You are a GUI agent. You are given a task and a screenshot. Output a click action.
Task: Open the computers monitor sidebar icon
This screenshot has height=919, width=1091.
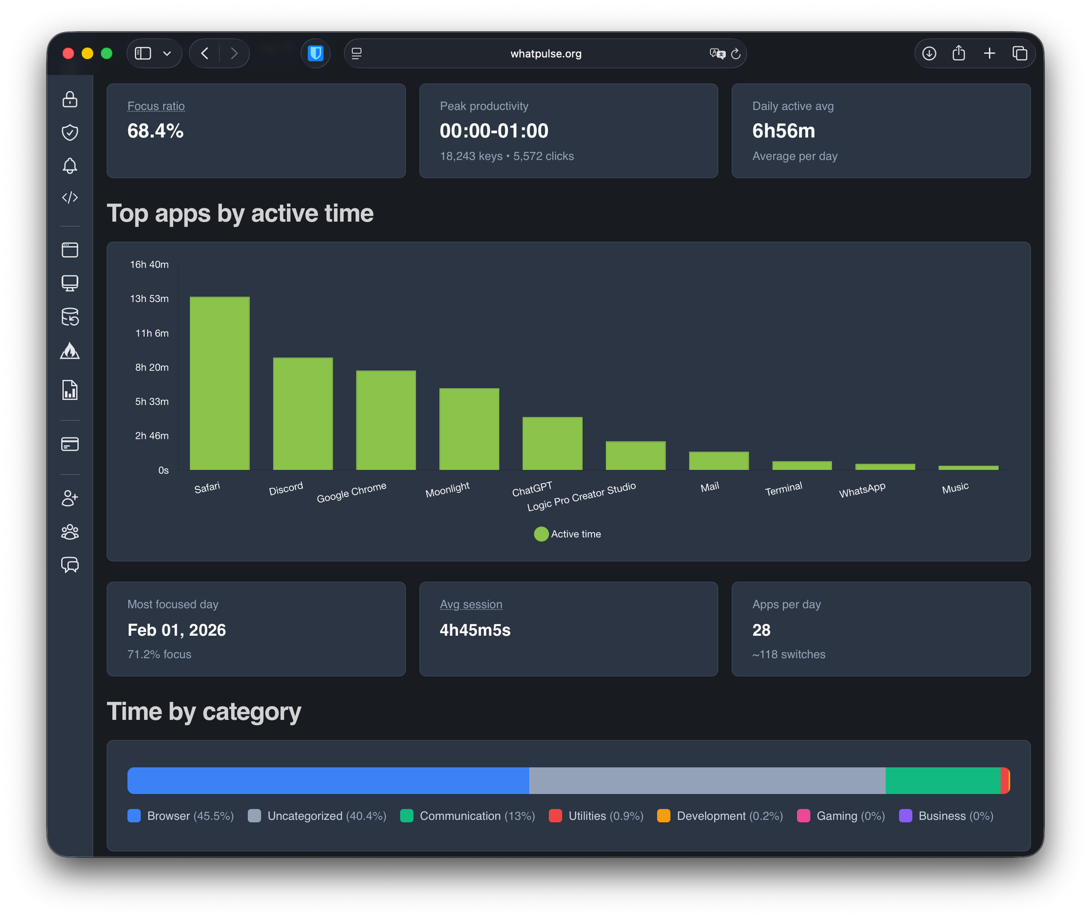coord(70,283)
